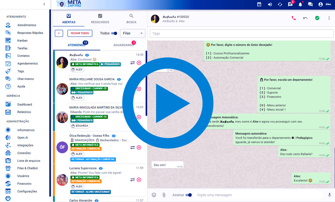Open Agendamentos in the sidebar

27,63
